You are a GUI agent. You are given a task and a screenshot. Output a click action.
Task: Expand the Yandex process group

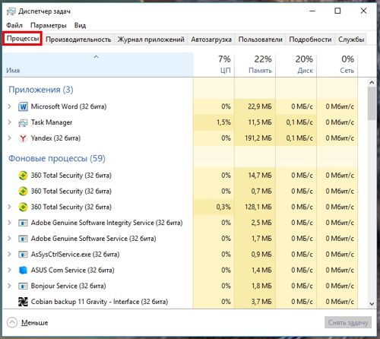coord(9,138)
